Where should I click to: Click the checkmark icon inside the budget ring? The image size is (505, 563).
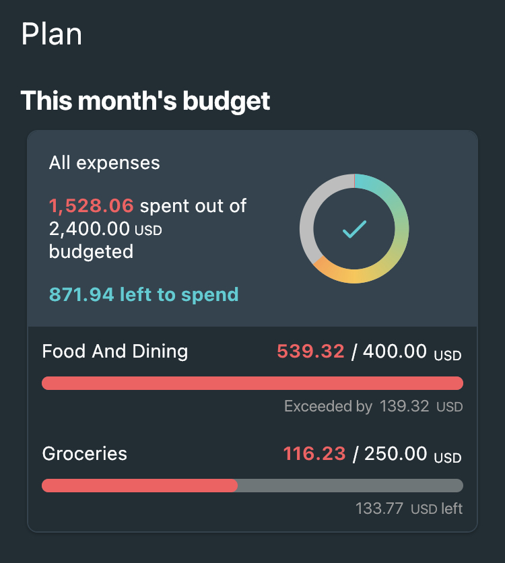pos(354,229)
